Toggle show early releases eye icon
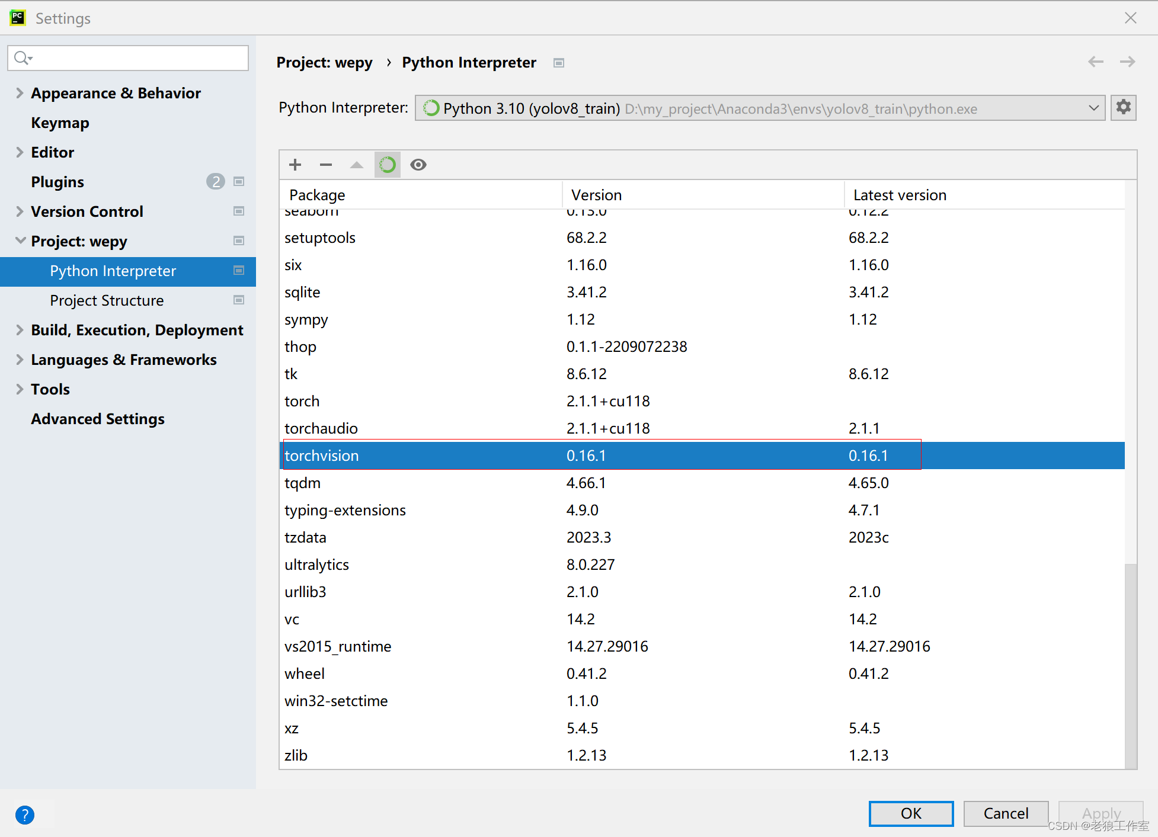Viewport: 1158px width, 837px height. coord(418,165)
